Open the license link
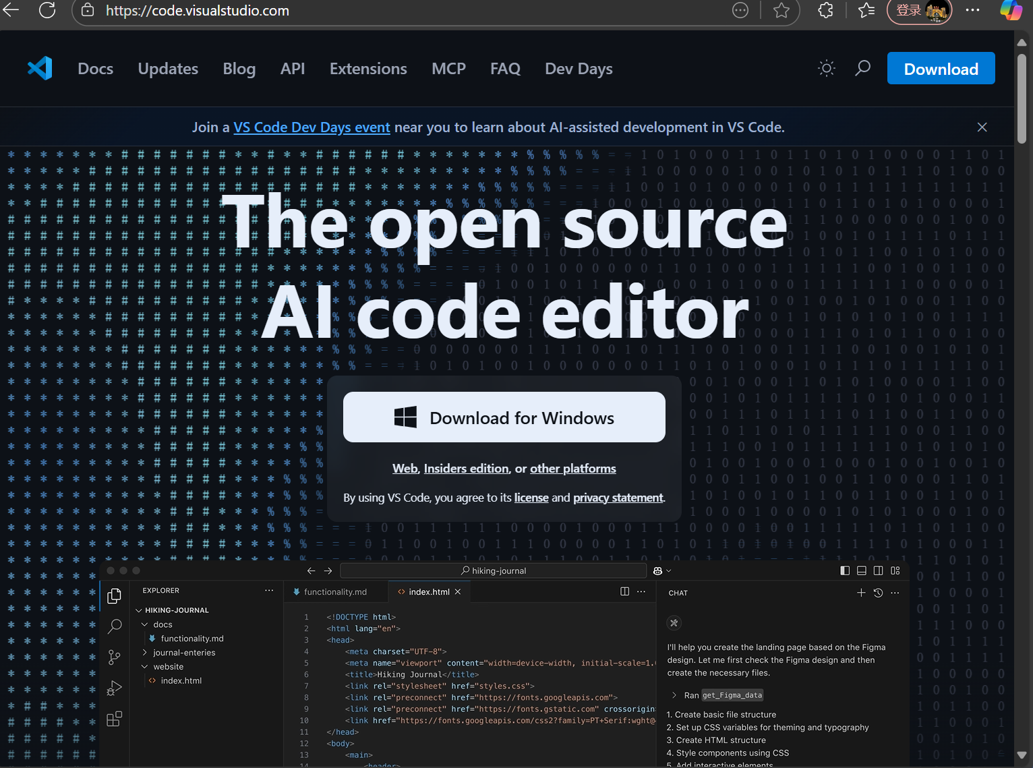This screenshot has height=768, width=1033. [531, 498]
